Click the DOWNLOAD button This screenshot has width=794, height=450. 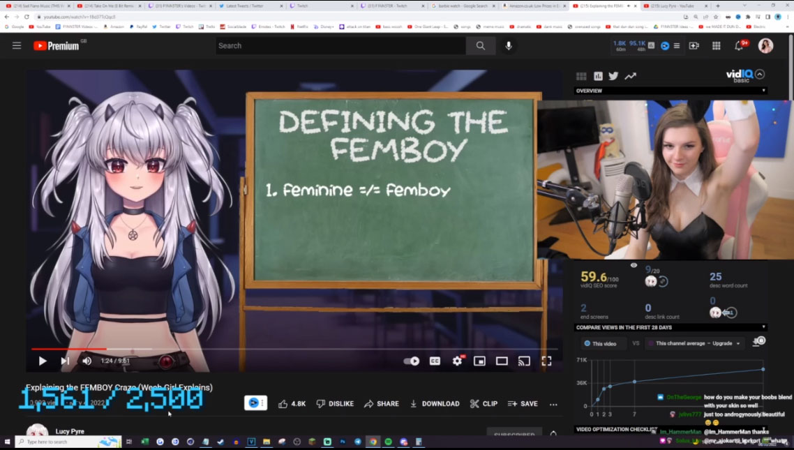pos(435,403)
